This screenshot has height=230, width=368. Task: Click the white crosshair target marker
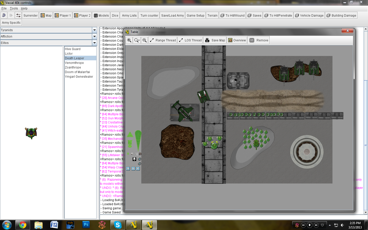(137, 154)
